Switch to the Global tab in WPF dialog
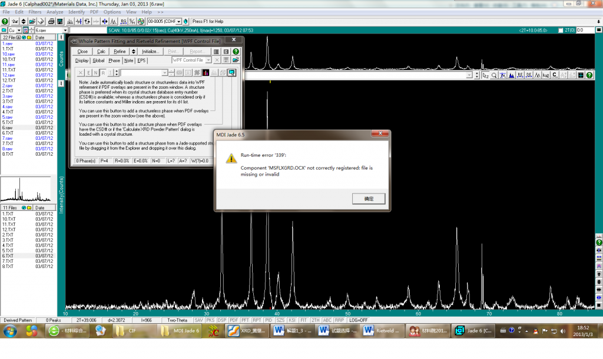The image size is (603, 359). pos(98,61)
